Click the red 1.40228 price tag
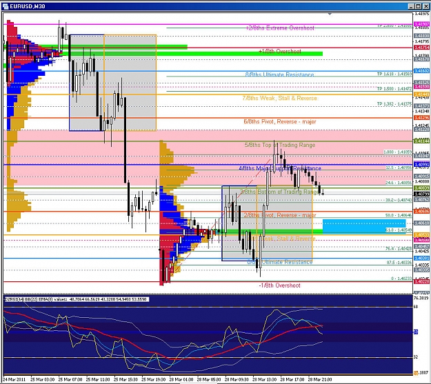 pyautogui.click(x=421, y=281)
